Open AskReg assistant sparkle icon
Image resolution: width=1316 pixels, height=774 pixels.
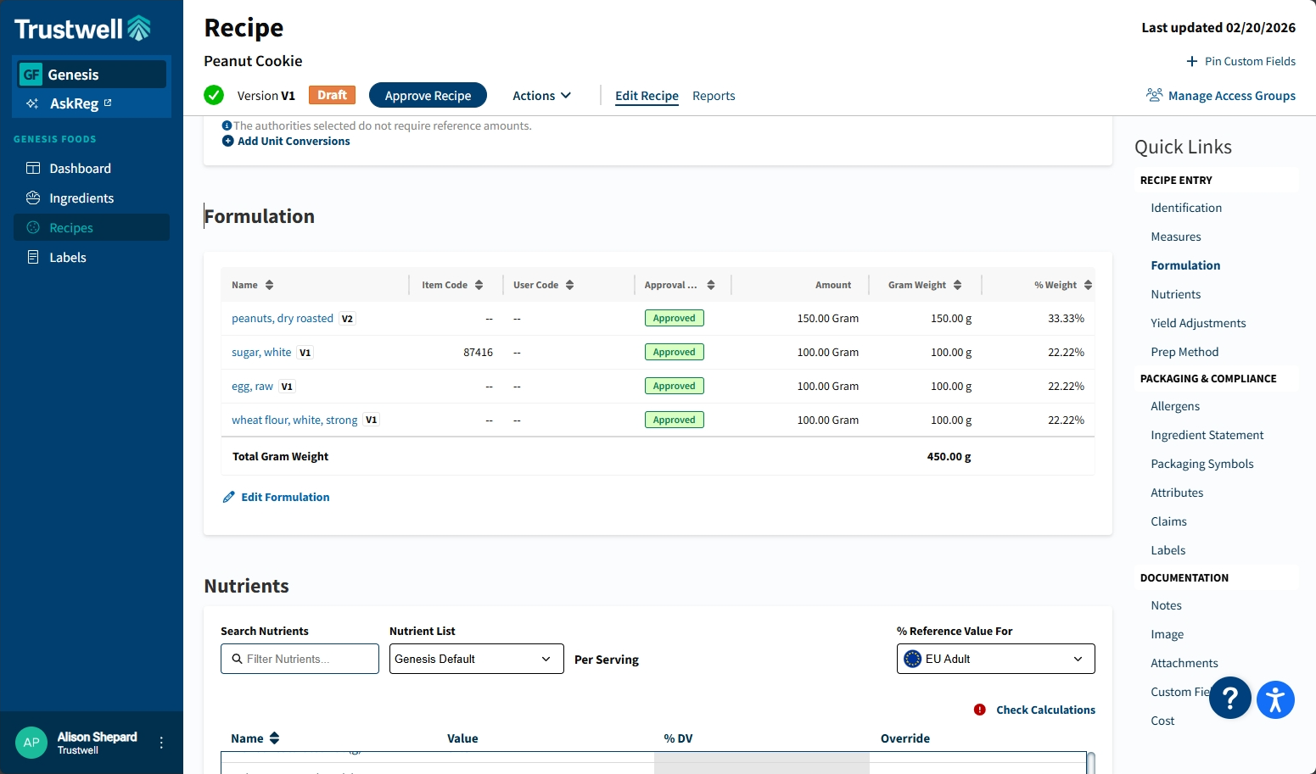coord(32,103)
